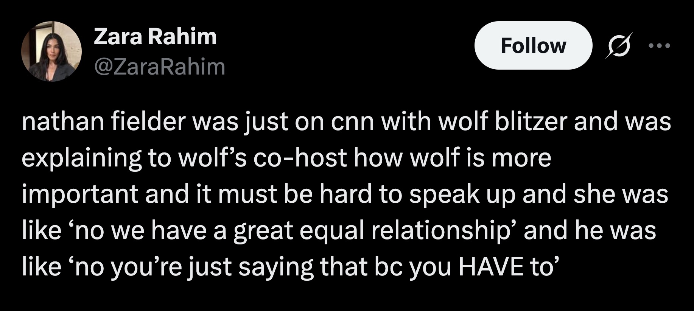This screenshot has height=311, width=694.
Task: Open the Zara Rahim display name link
Action: pos(155,36)
